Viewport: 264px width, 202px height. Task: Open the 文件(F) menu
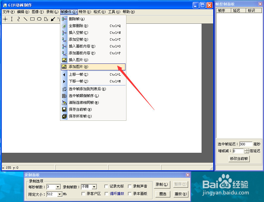point(8,12)
